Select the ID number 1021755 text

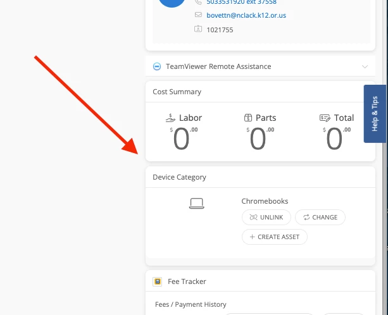pyautogui.click(x=220, y=30)
